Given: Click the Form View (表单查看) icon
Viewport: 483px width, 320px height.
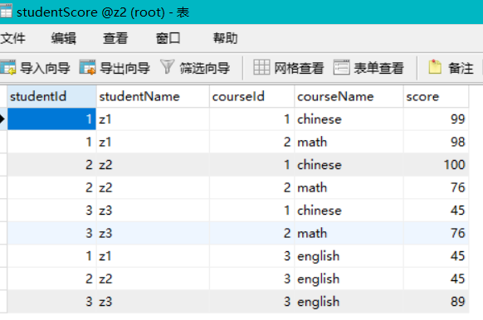Looking at the screenshot, I should pyautogui.click(x=341, y=67).
